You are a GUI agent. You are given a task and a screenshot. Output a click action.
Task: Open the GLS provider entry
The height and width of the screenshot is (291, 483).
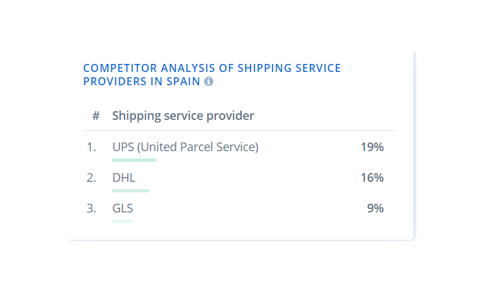[x=123, y=208]
